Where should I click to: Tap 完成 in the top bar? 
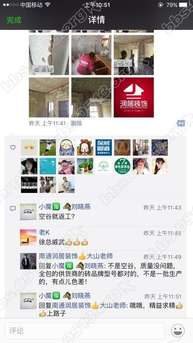point(14,20)
